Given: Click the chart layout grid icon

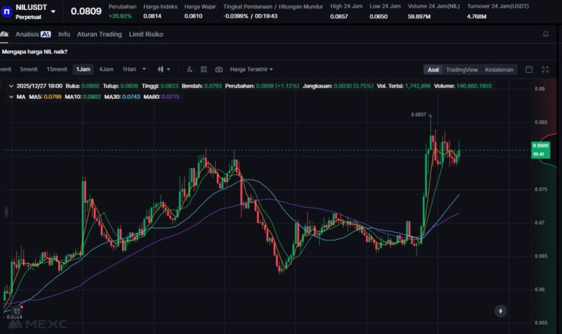Looking at the screenshot, I should 204,69.
